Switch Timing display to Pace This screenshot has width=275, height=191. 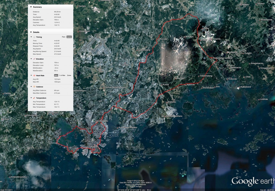(63, 37)
